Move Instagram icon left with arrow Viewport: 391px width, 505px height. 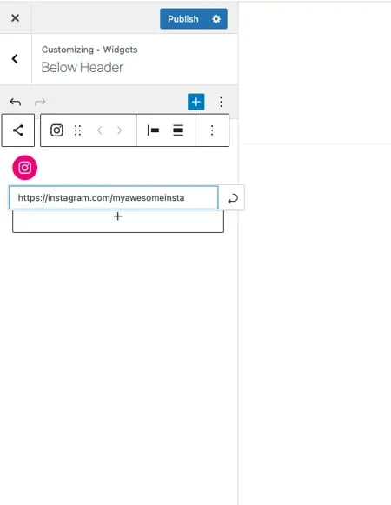(x=100, y=130)
